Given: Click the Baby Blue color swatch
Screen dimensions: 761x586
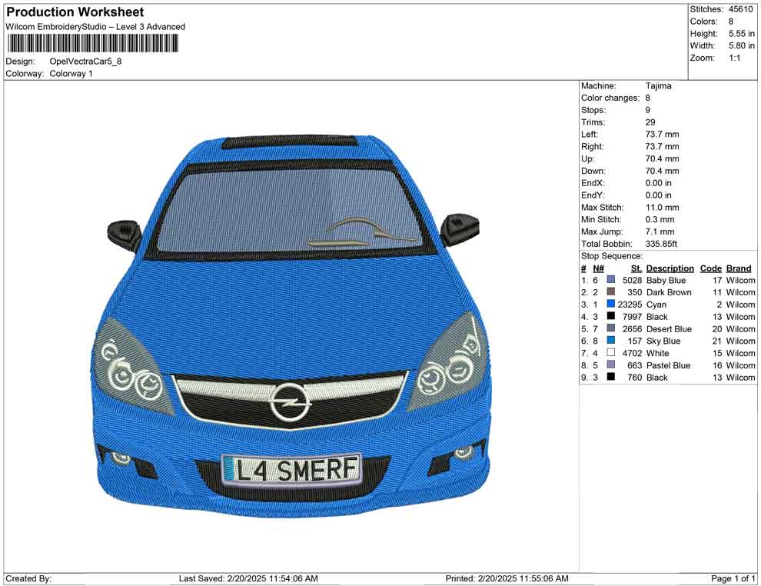Looking at the screenshot, I should coord(611,281).
